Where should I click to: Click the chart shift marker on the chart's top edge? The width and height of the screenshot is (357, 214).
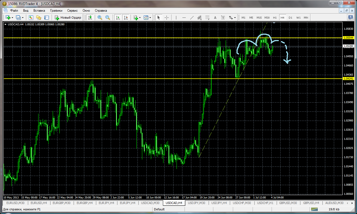pyautogui.click(x=274, y=23)
